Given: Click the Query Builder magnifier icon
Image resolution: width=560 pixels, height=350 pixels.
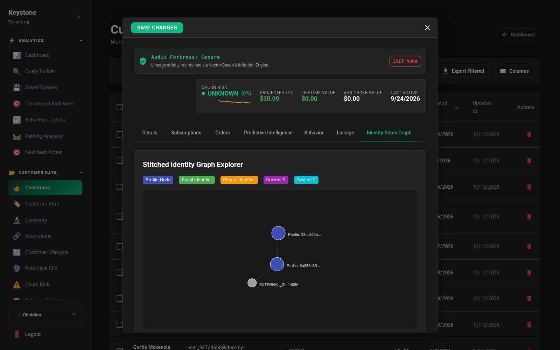Looking at the screenshot, I should tap(17, 71).
